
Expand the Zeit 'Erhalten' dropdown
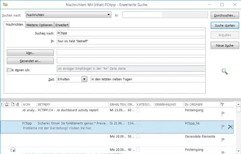[84, 79]
